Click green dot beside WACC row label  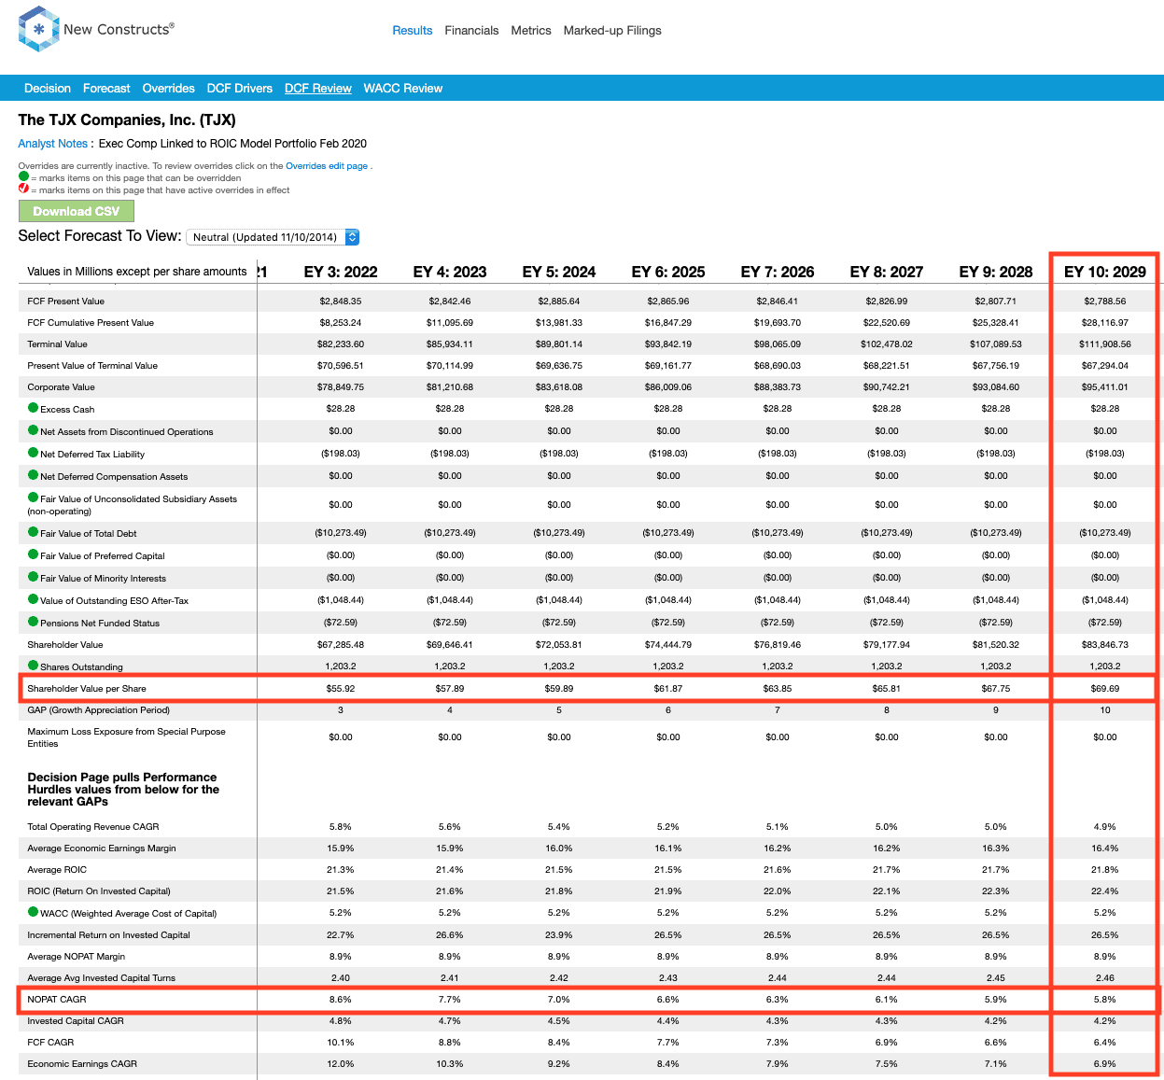pyautogui.click(x=33, y=912)
